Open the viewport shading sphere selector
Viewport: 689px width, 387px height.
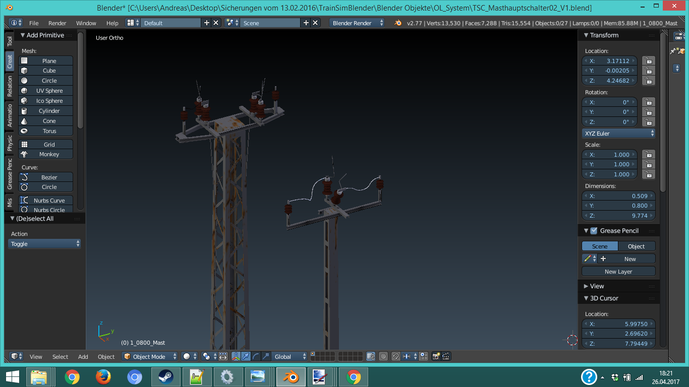point(190,356)
